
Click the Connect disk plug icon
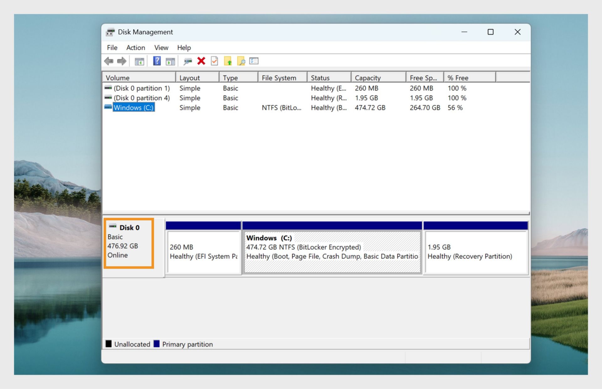[187, 61]
